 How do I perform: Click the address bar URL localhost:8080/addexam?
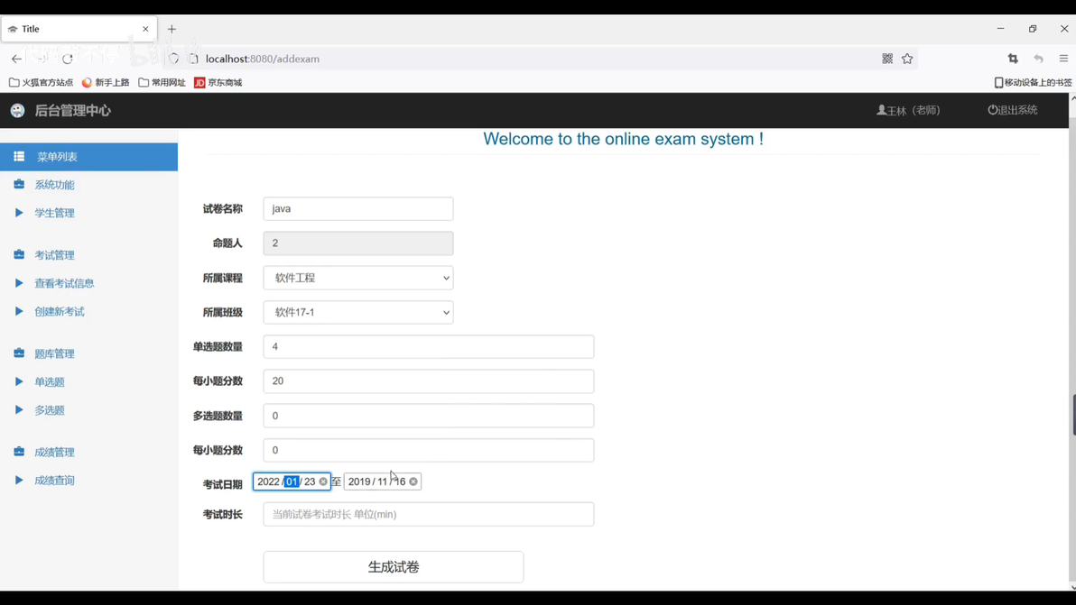point(262,59)
